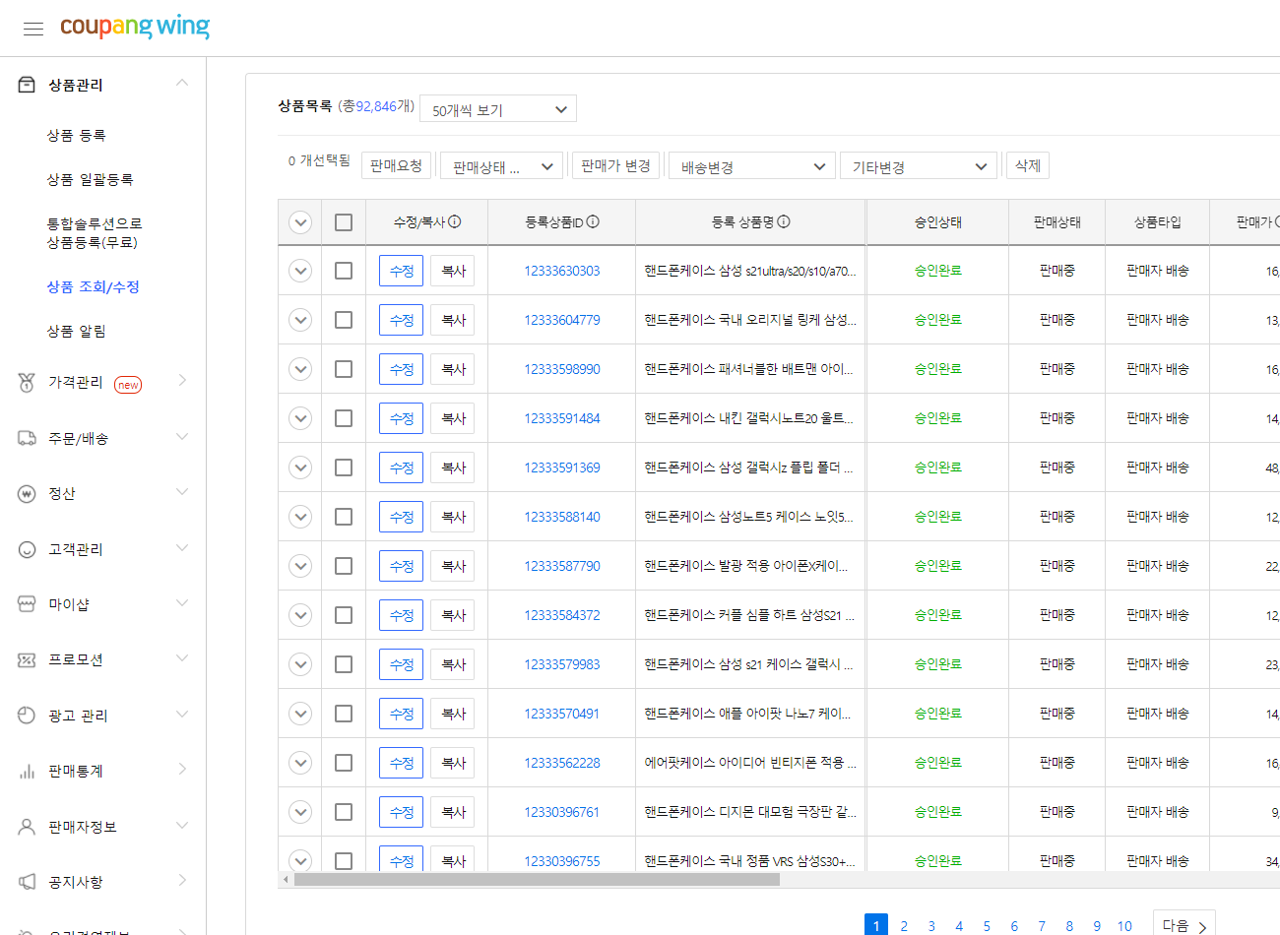Expand row details for product 12333570491
Image resolution: width=1280 pixels, height=935 pixels.
click(x=300, y=714)
